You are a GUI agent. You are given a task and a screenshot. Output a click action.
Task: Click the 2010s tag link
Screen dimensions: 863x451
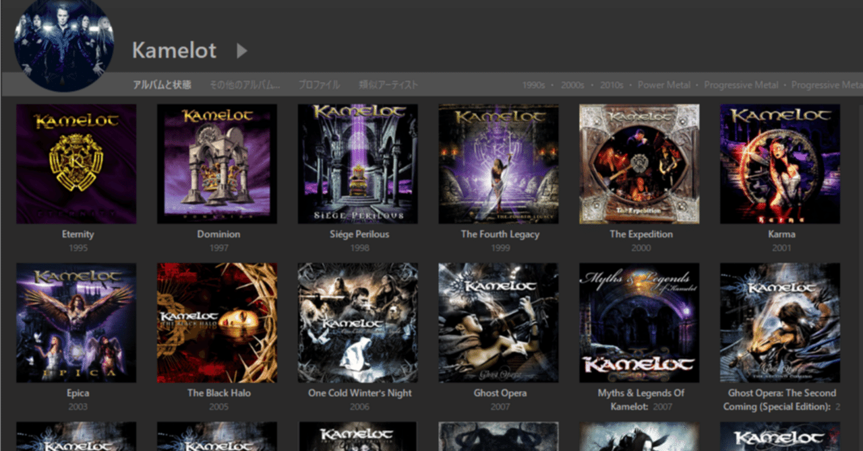pyautogui.click(x=612, y=85)
